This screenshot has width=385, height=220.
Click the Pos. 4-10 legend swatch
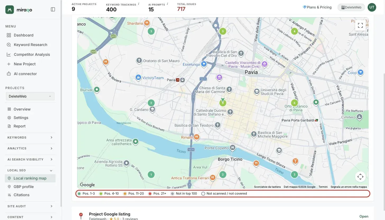pos(101,194)
